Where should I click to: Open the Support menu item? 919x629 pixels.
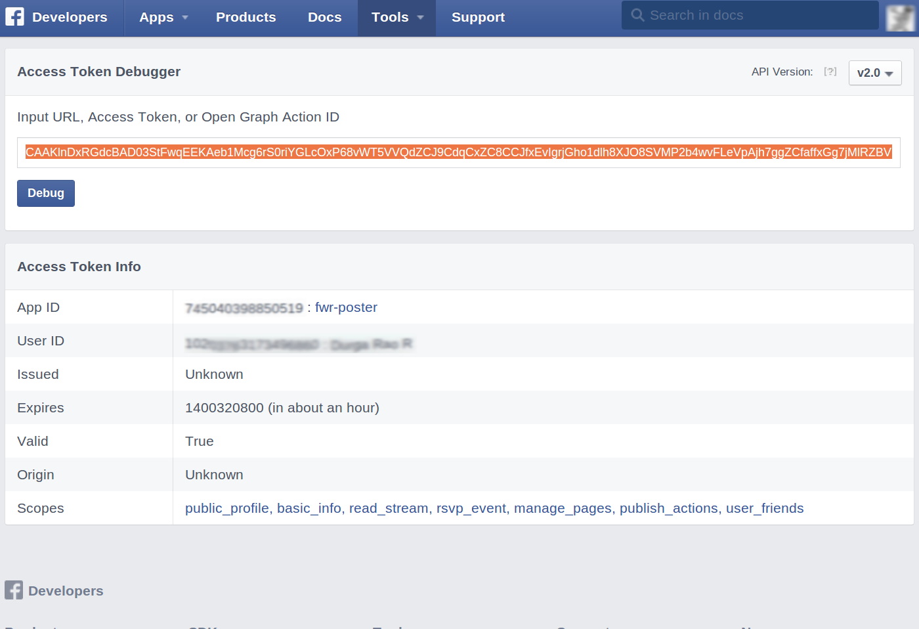pyautogui.click(x=478, y=18)
